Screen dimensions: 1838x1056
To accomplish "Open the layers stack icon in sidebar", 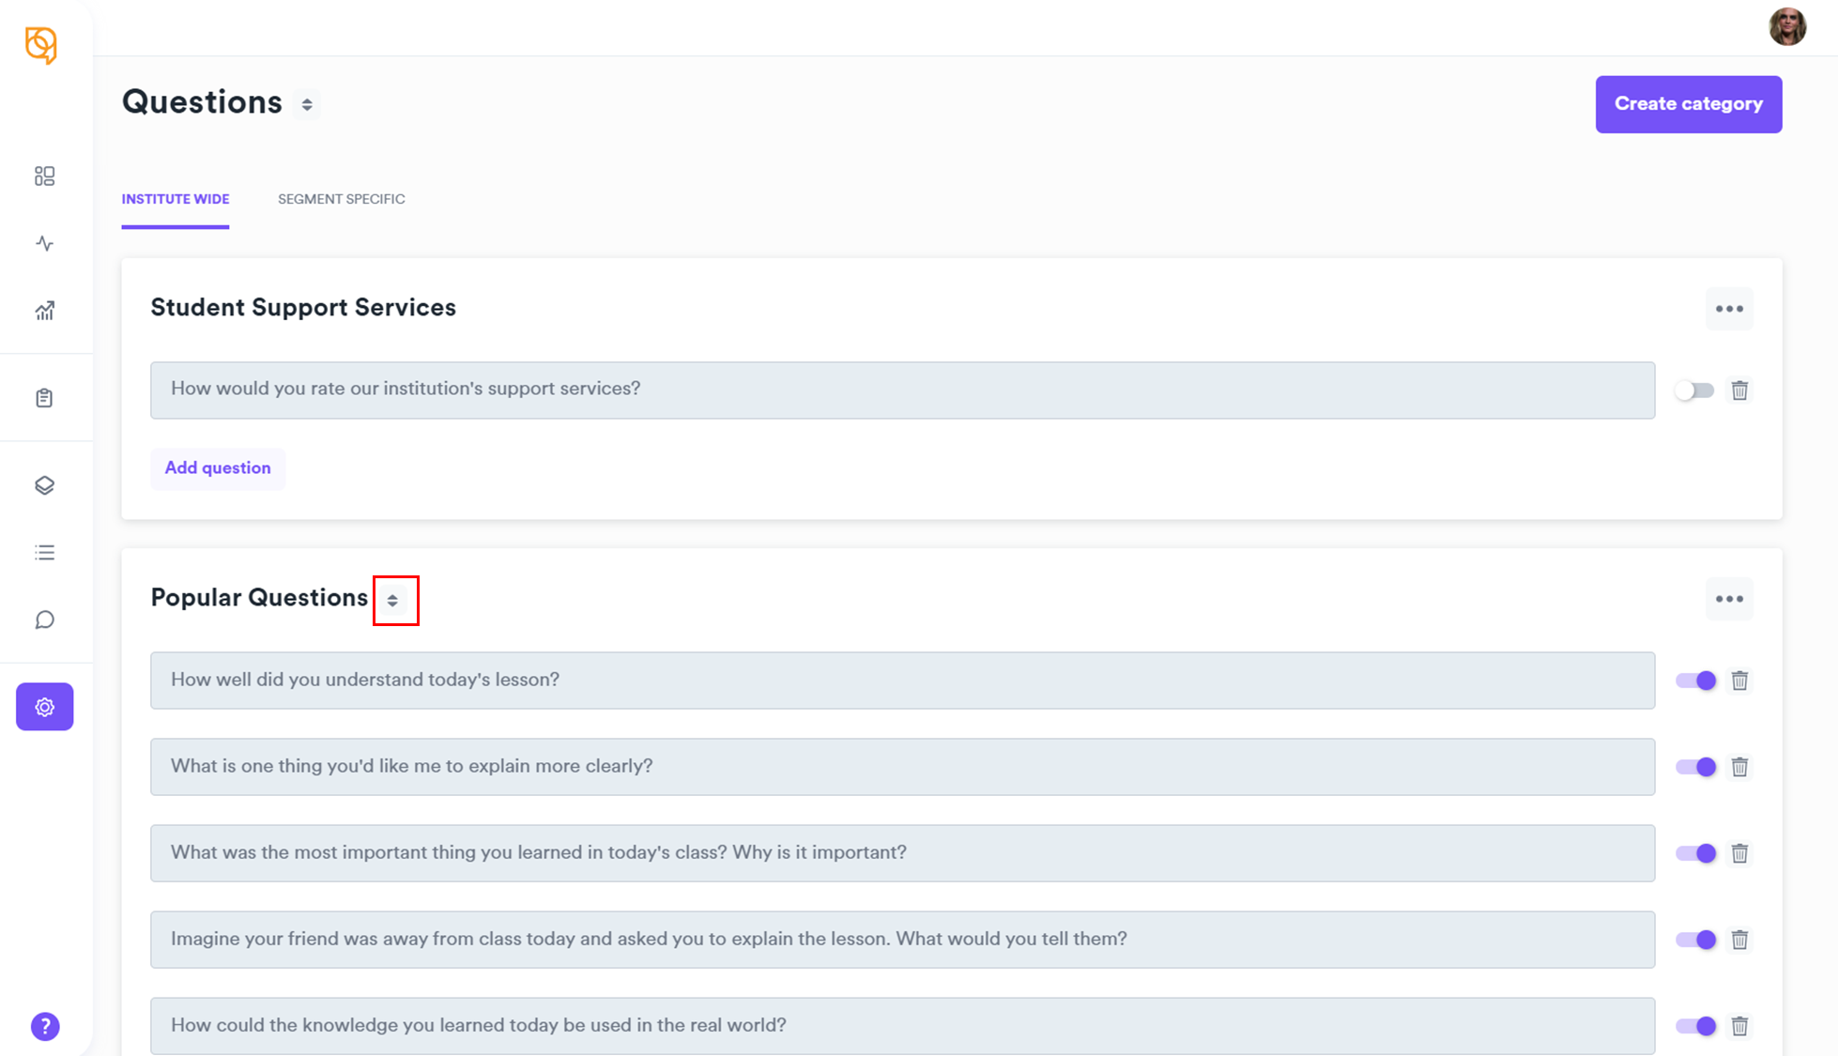I will coord(44,485).
